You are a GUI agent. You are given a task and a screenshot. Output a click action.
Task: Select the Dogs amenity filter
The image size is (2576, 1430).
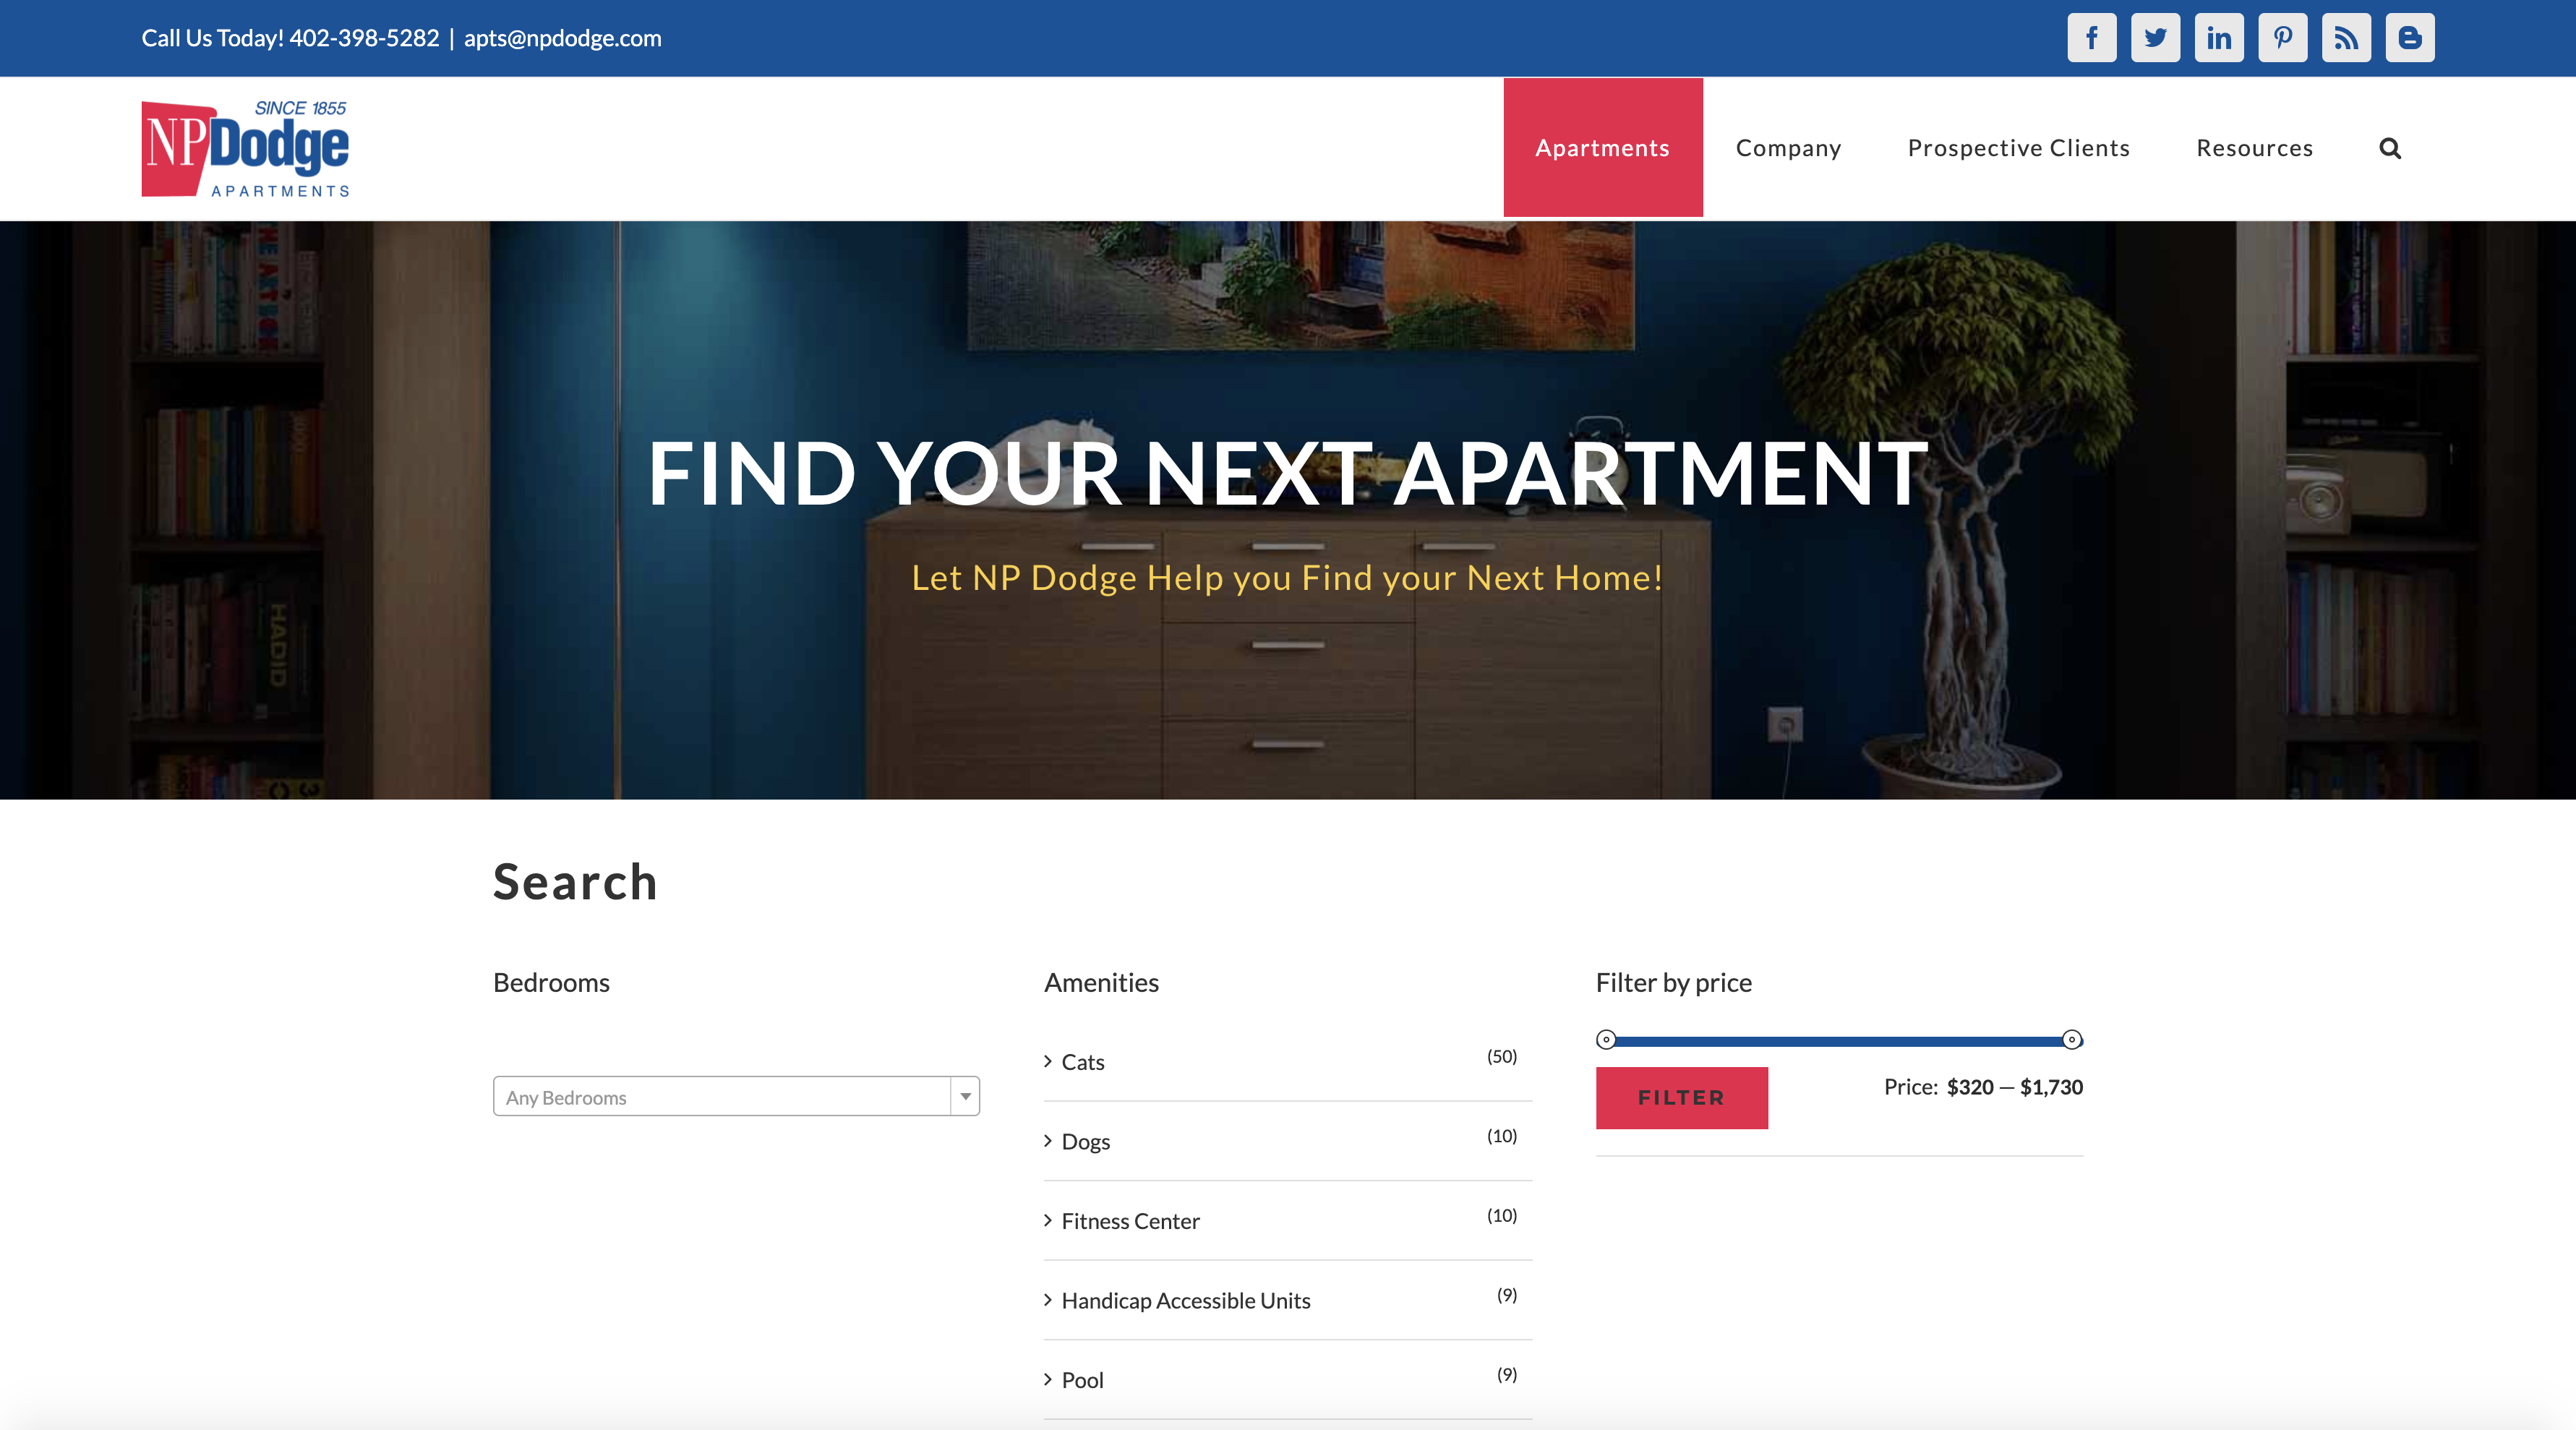point(1085,1141)
